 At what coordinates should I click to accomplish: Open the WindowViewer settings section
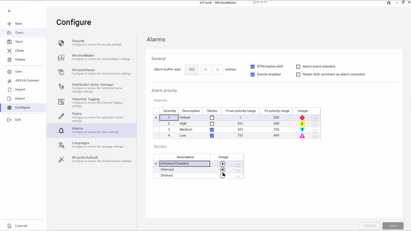pyautogui.click(x=92, y=72)
